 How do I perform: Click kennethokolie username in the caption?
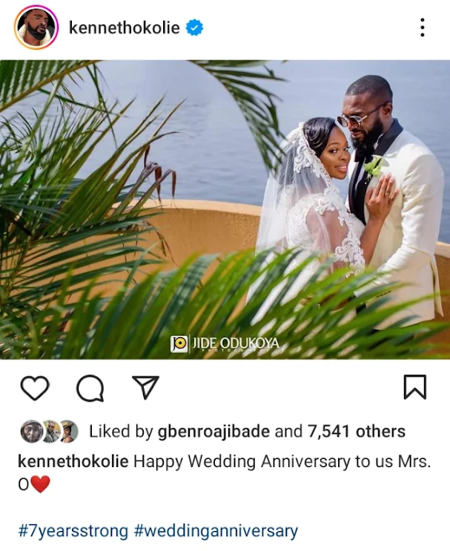point(73,461)
